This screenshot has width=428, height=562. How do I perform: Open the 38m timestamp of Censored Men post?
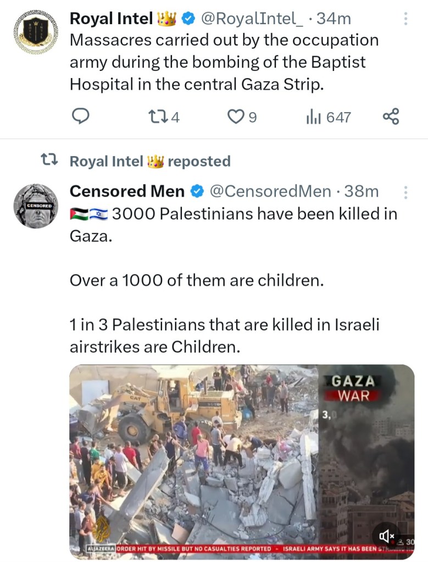[x=361, y=191]
